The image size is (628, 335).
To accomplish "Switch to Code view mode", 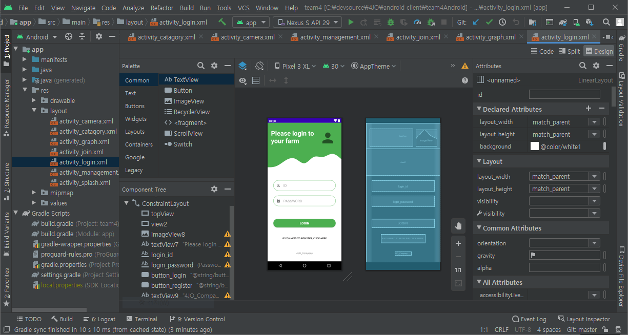I will [542, 51].
